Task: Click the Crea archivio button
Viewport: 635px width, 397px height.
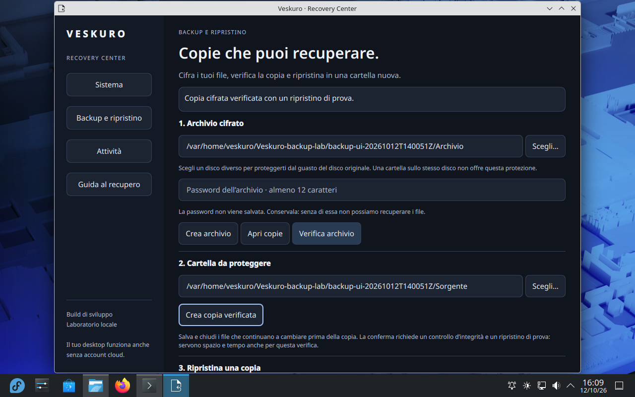Action: [x=208, y=234]
